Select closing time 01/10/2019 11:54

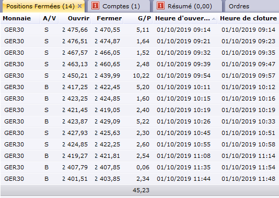[x=248, y=167]
